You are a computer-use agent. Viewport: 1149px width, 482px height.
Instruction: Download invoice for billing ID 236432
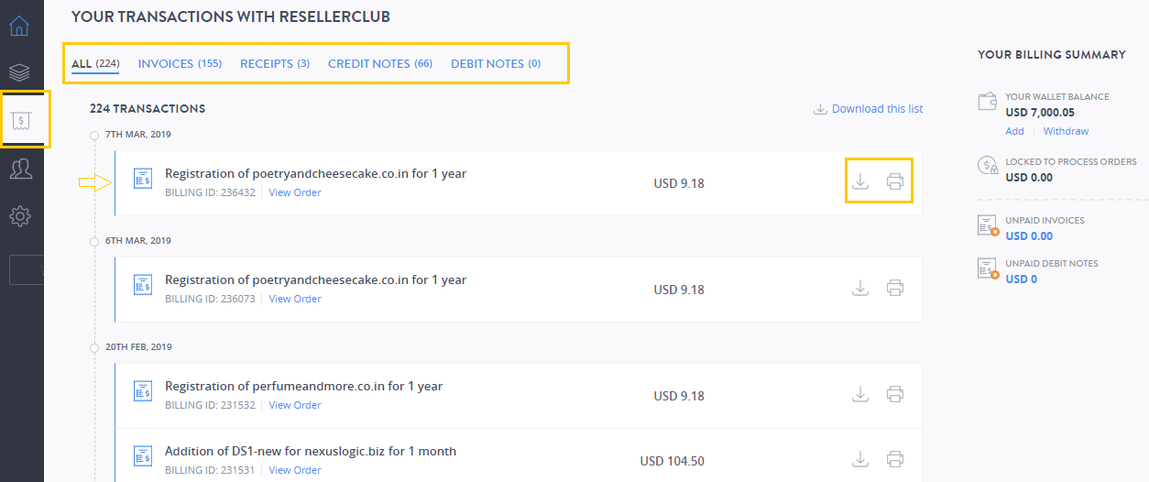(x=860, y=181)
